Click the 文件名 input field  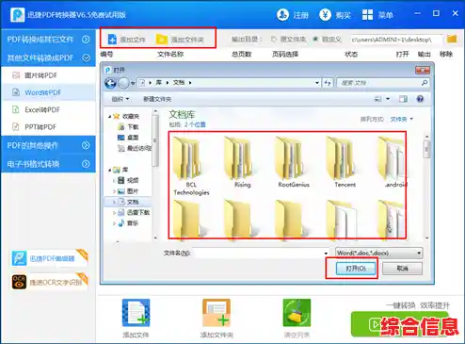pos(262,254)
